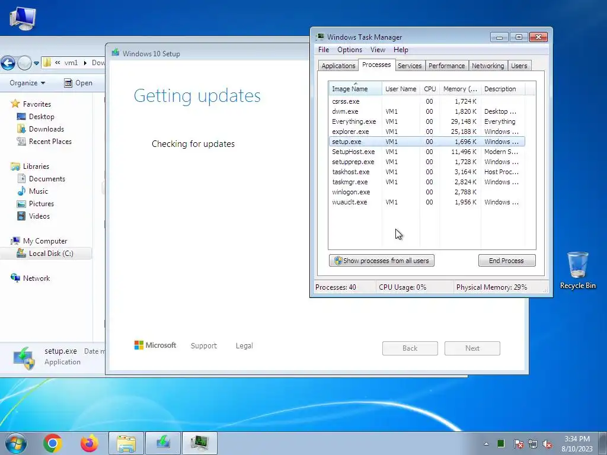Open recent locations dropdown arrow in Explorer

point(36,63)
